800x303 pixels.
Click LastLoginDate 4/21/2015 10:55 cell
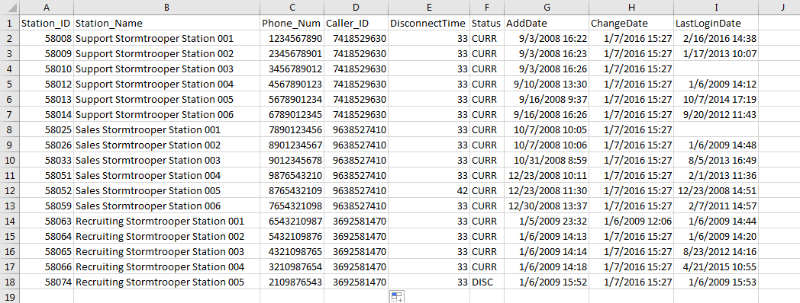click(716, 267)
